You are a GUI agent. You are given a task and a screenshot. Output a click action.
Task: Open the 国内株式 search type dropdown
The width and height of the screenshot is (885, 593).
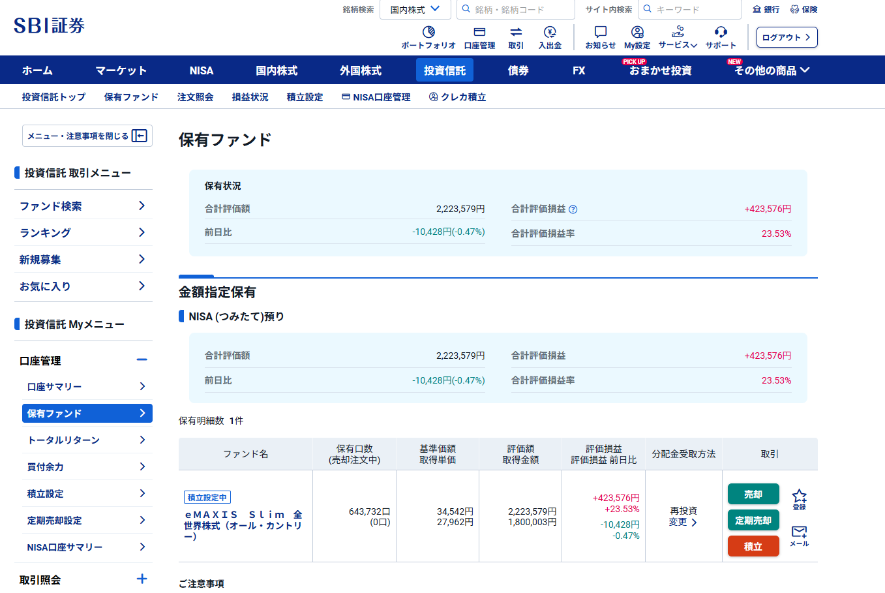click(x=415, y=10)
